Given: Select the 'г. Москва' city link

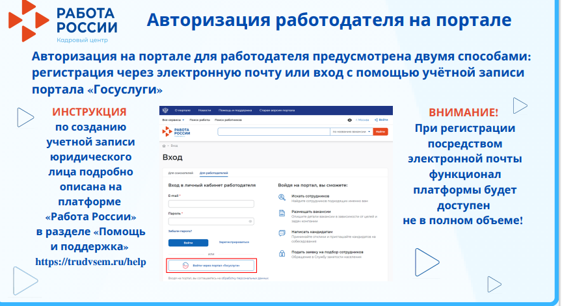Looking at the screenshot, I should [x=362, y=120].
